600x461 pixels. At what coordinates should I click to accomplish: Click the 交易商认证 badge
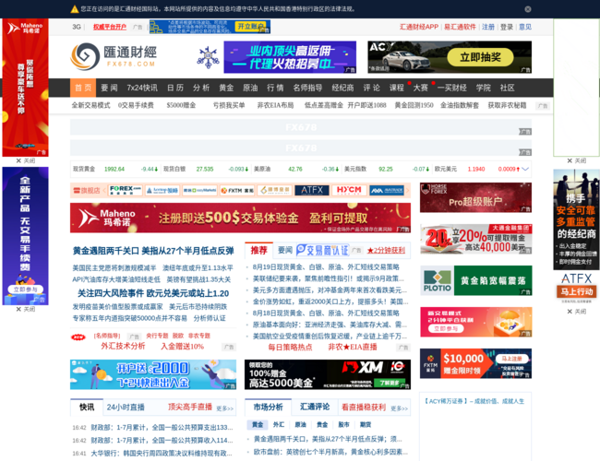click(323, 250)
